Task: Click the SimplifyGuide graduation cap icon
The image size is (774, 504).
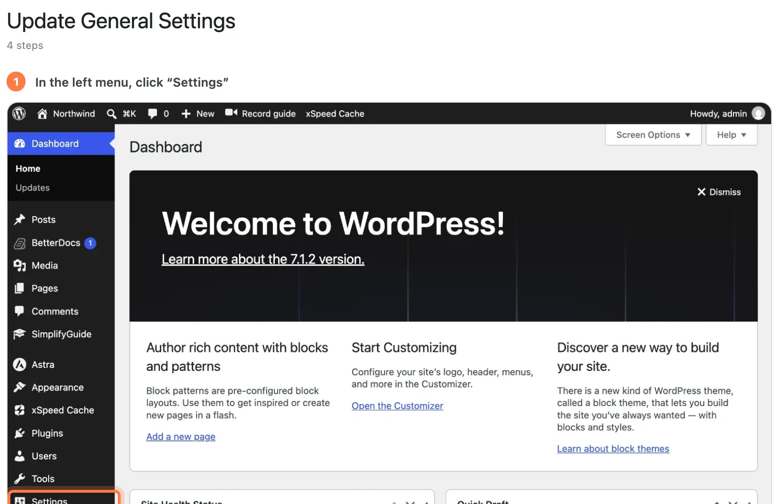Action: [x=20, y=334]
